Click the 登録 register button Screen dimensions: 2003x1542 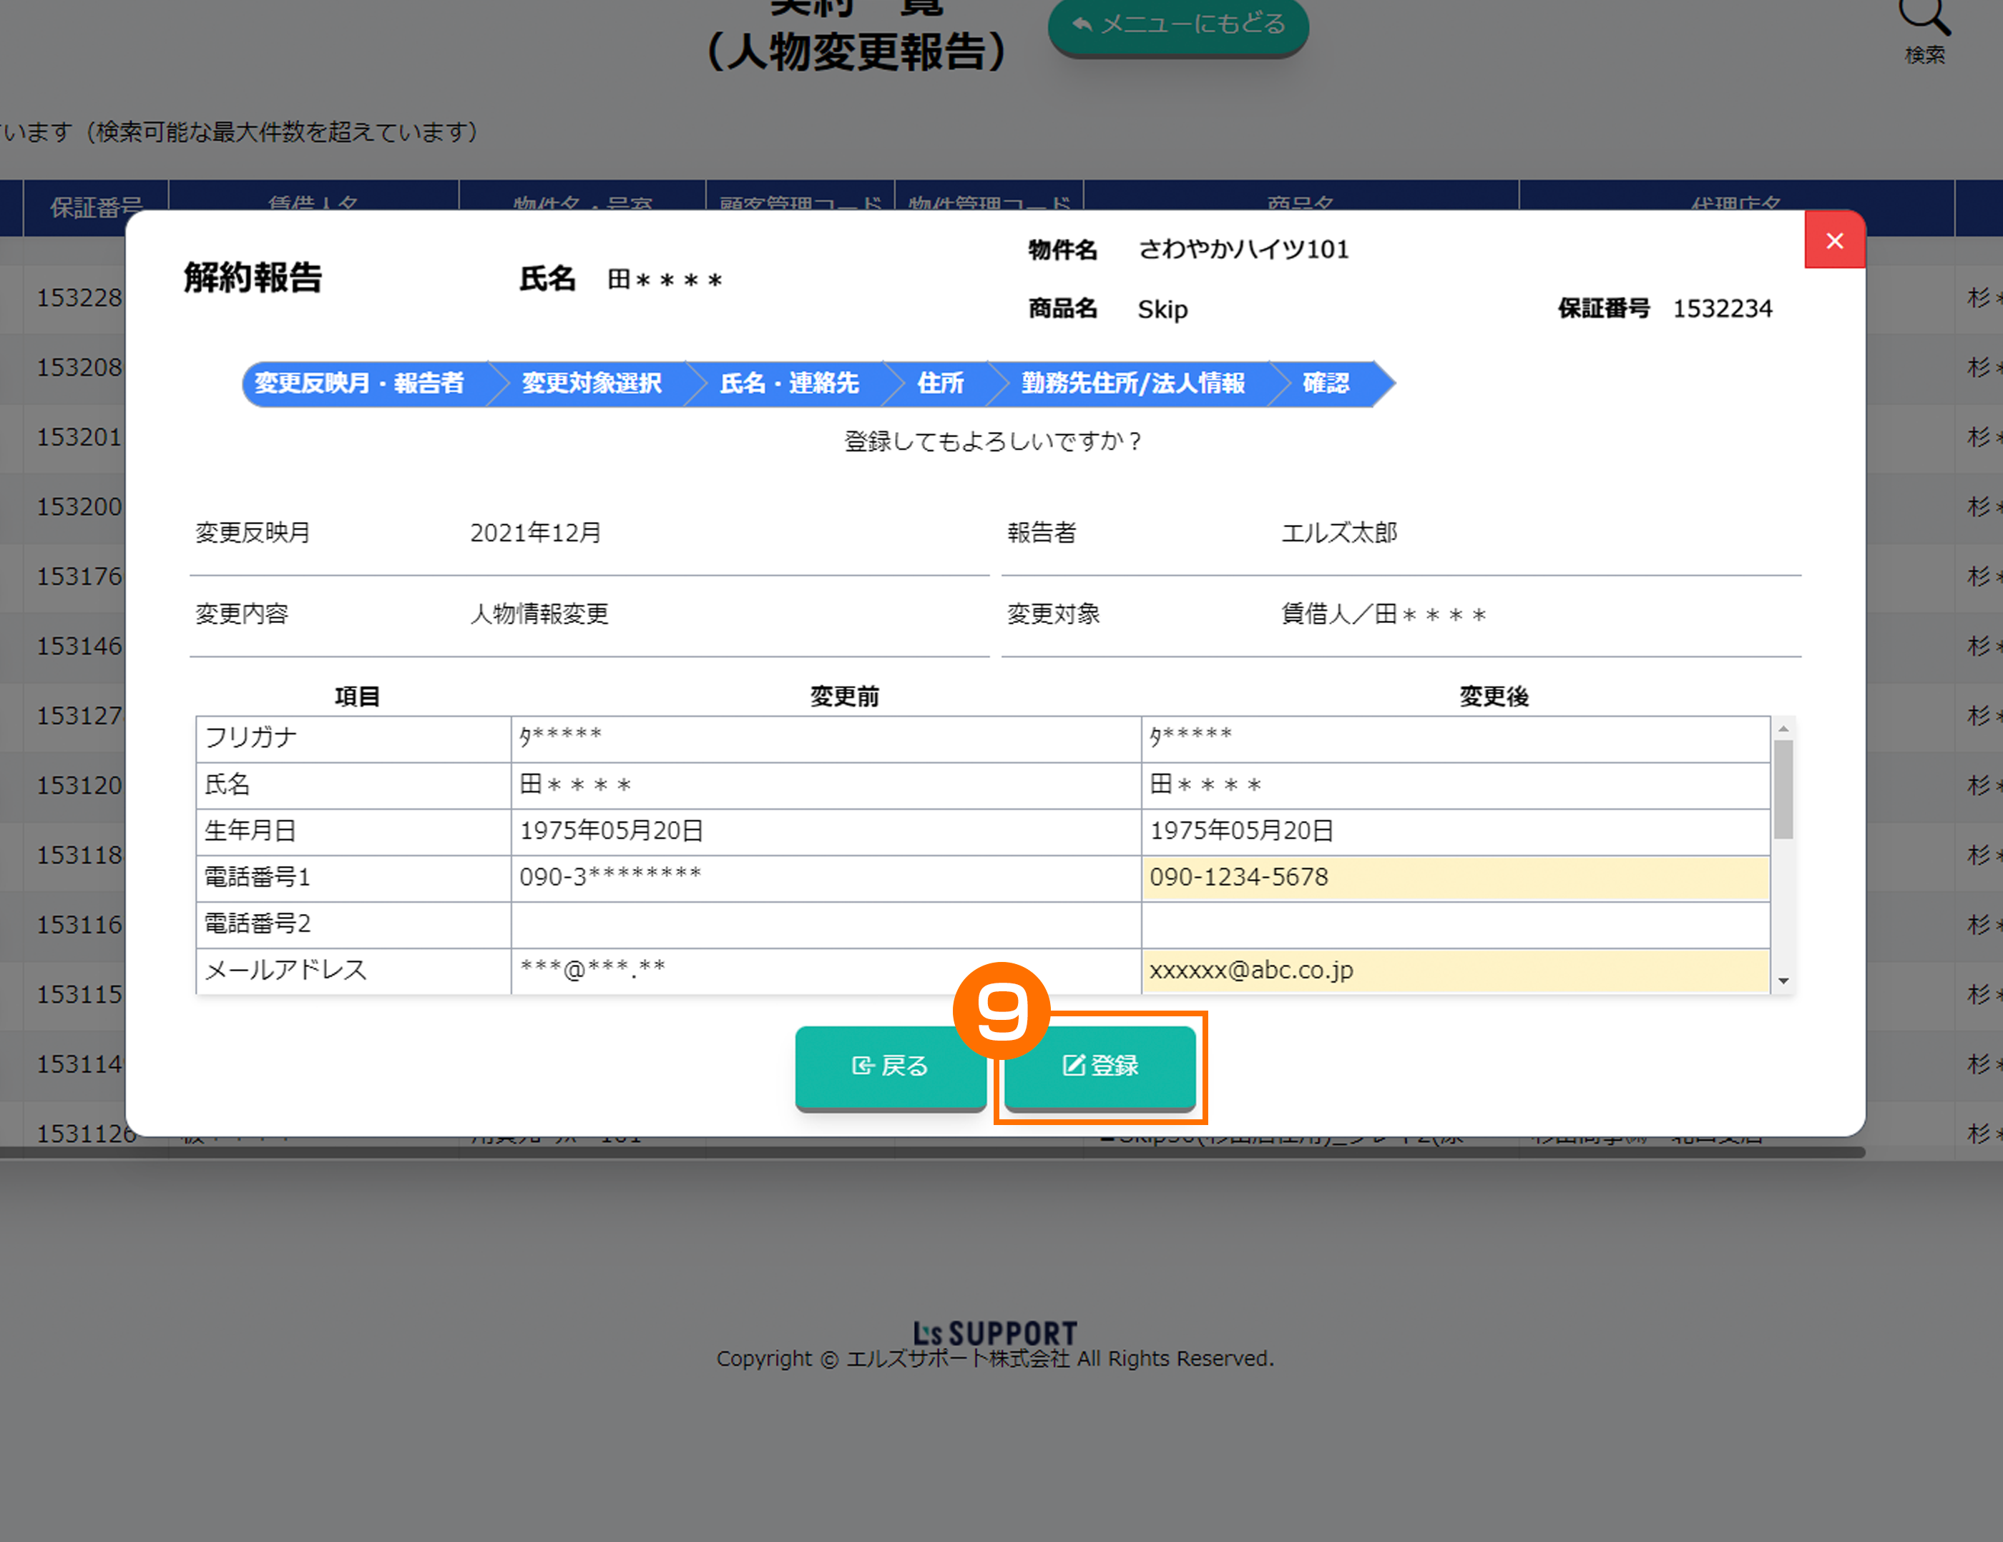tap(1100, 1065)
